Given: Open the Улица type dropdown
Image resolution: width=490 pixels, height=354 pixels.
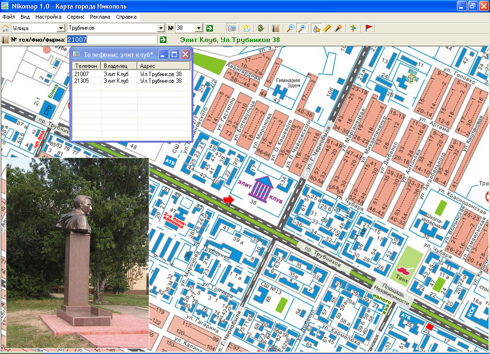Looking at the screenshot, I should pyautogui.click(x=61, y=28).
